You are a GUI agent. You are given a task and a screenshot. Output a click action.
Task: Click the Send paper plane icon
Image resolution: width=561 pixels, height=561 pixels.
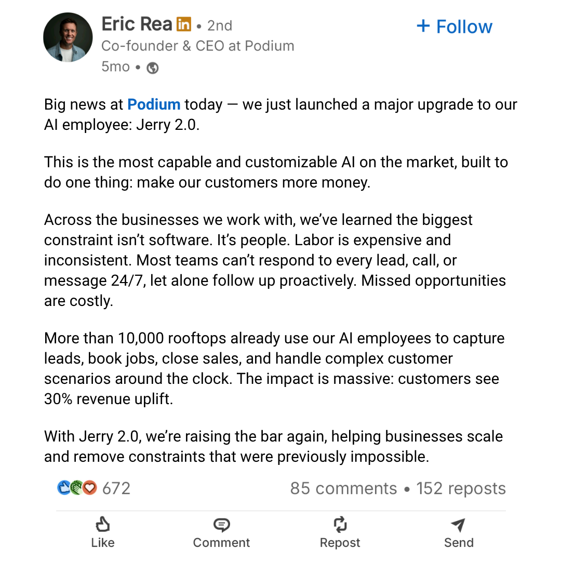tap(458, 525)
